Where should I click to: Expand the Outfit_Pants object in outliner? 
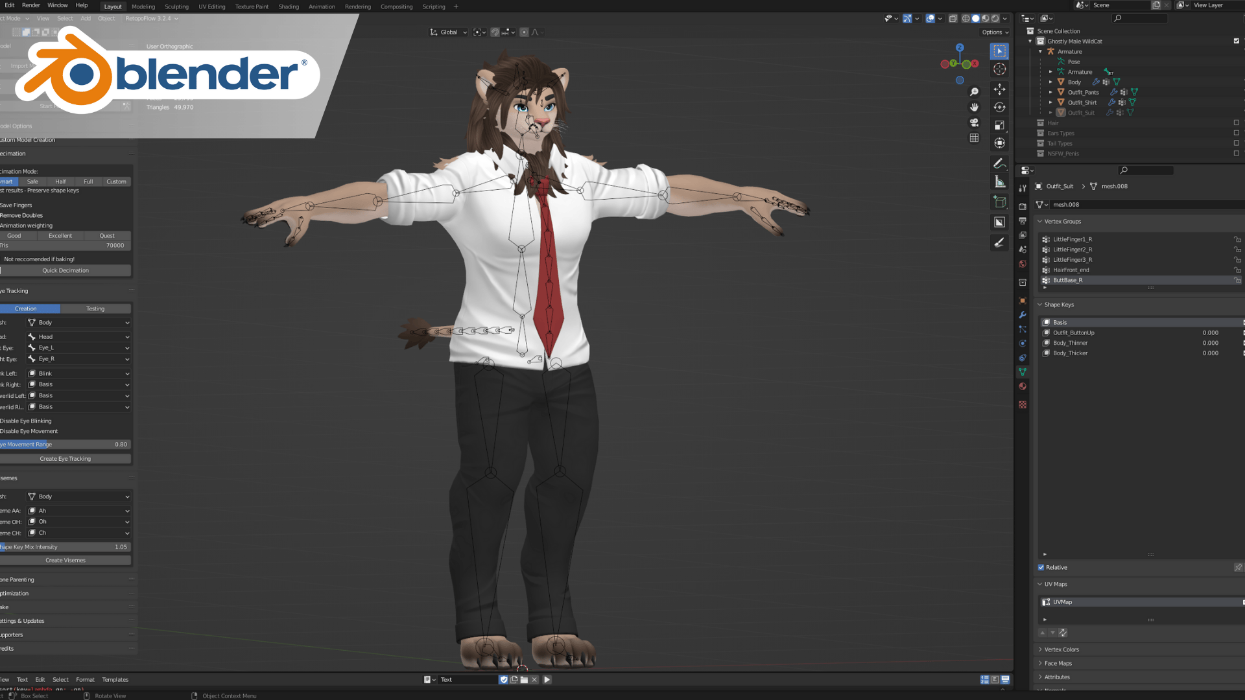[x=1050, y=93]
